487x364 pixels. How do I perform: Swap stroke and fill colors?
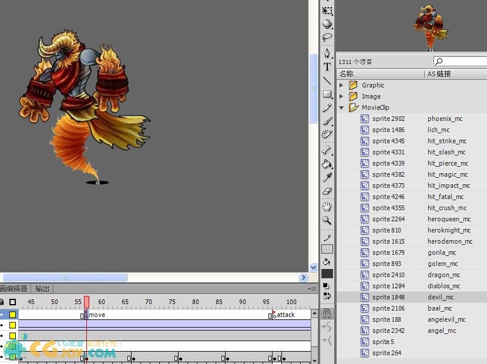point(327,296)
